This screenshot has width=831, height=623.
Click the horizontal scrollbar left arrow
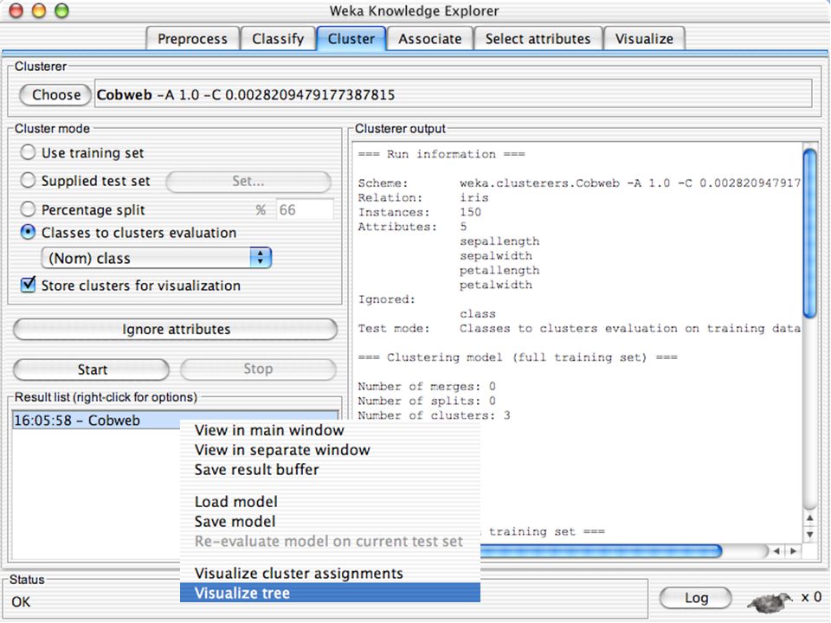pyautogui.click(x=776, y=551)
